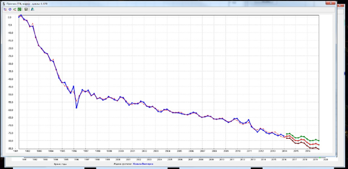348x169 pixels.
Task: Click the app icon in the title bar
Action: click(x=3, y=4)
